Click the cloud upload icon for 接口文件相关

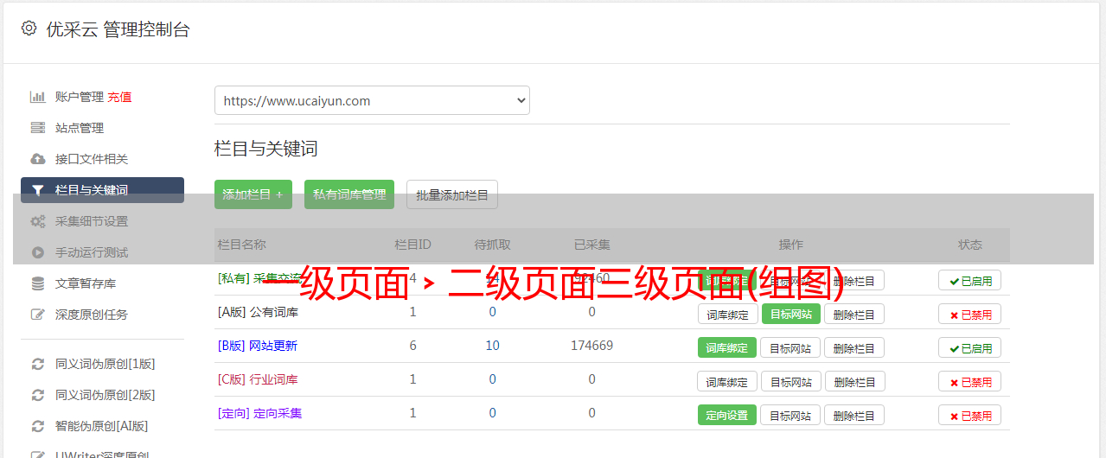point(37,159)
